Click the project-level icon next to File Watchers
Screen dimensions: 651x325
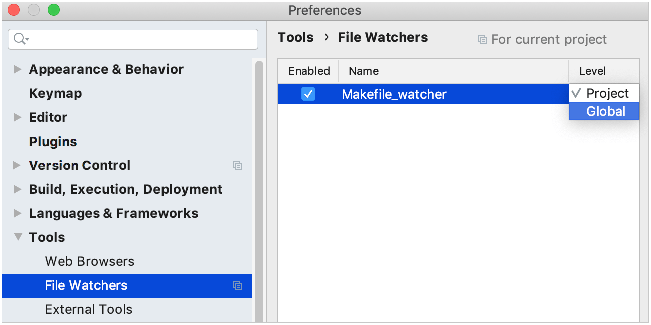click(238, 285)
